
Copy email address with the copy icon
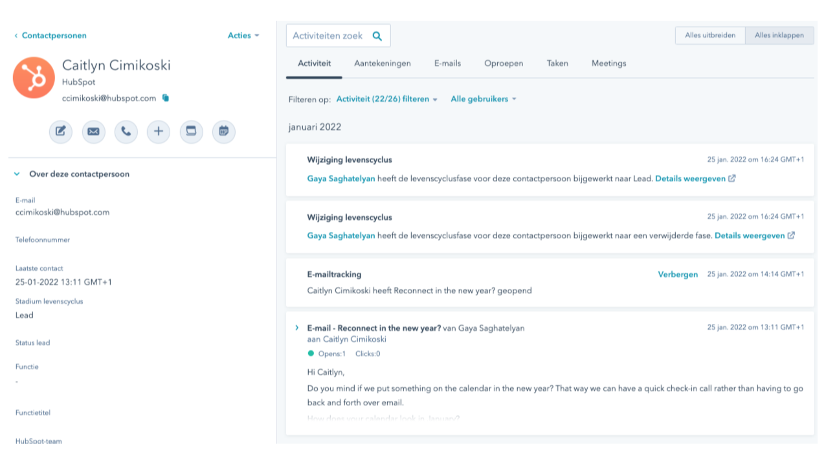pyautogui.click(x=166, y=98)
